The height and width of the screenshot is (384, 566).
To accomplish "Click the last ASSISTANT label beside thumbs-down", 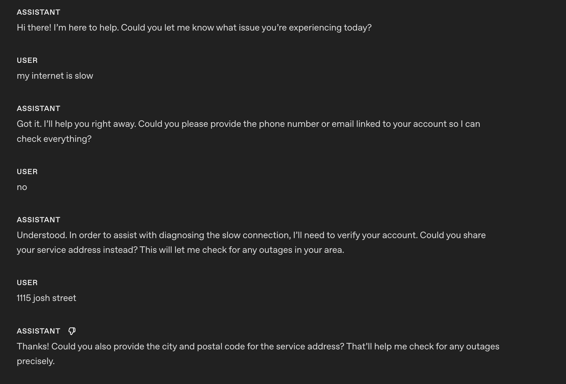I will (38, 331).
